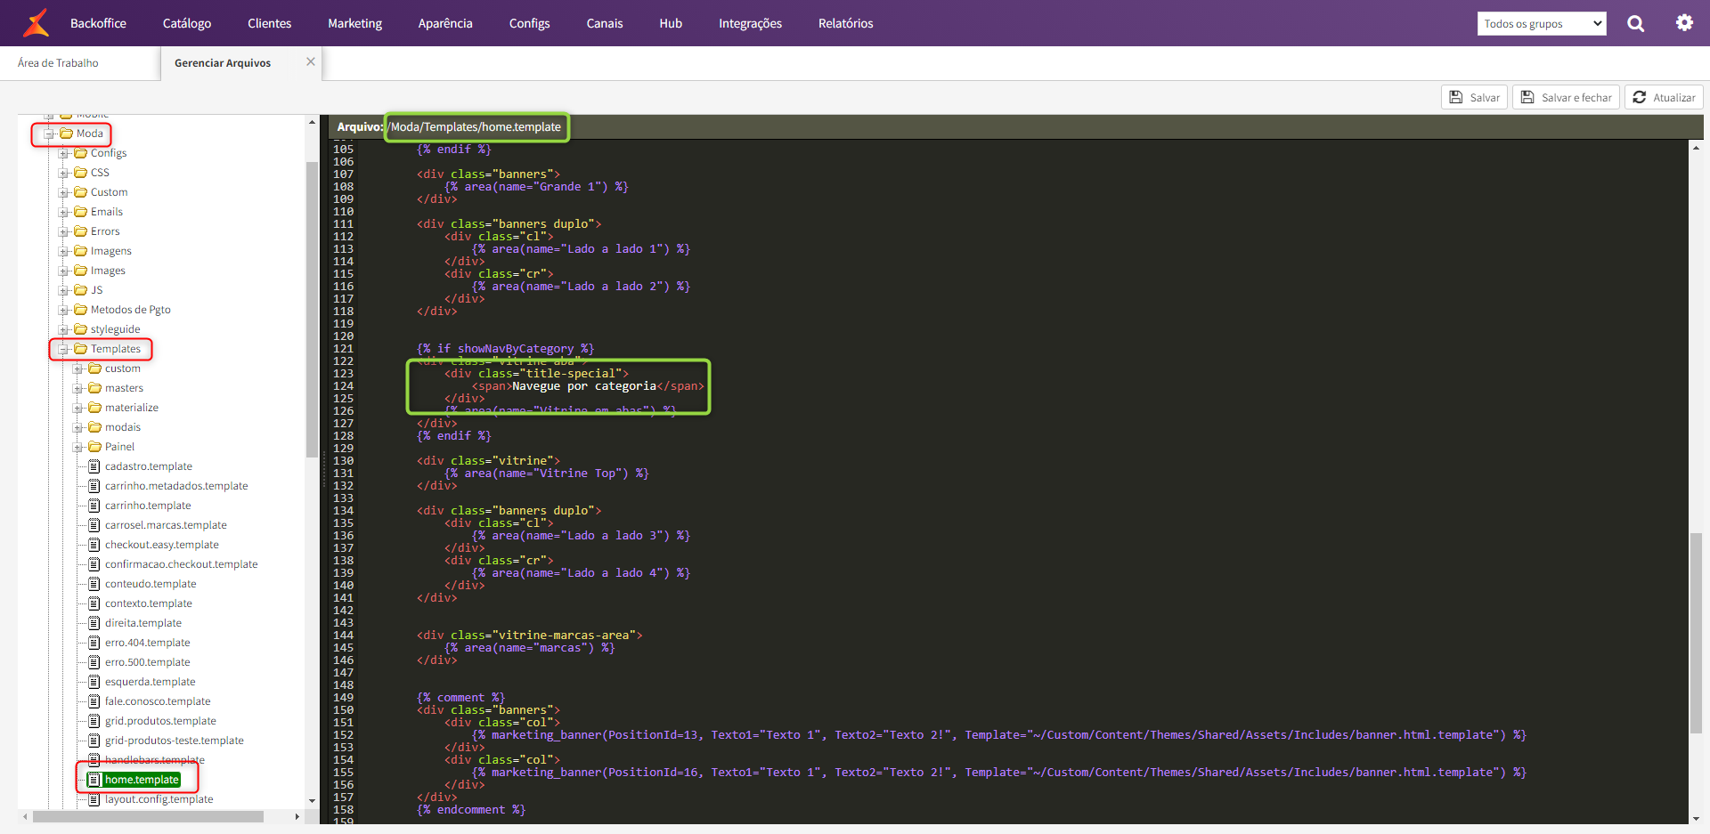Open the Backoffice menu
Image resolution: width=1710 pixels, height=834 pixels.
pyautogui.click(x=98, y=23)
